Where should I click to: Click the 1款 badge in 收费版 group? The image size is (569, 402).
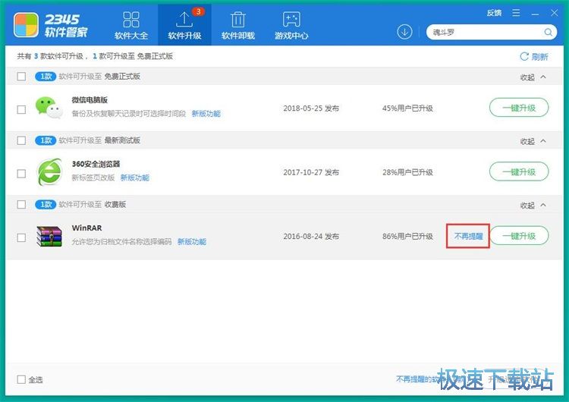click(x=46, y=204)
